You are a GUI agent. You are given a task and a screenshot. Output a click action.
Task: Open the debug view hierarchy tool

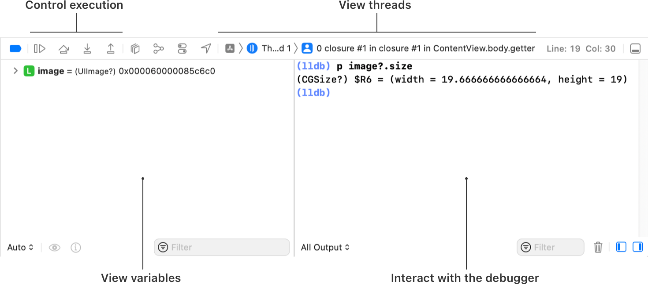135,48
